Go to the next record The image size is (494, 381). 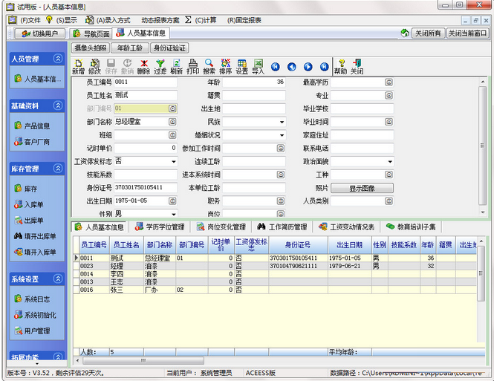point(308,67)
